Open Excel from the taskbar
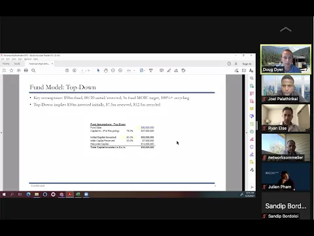 tap(78, 194)
